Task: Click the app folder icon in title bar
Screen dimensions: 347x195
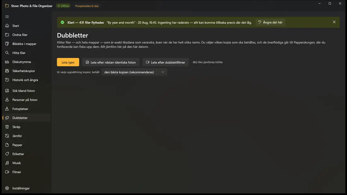Action: (7, 6)
